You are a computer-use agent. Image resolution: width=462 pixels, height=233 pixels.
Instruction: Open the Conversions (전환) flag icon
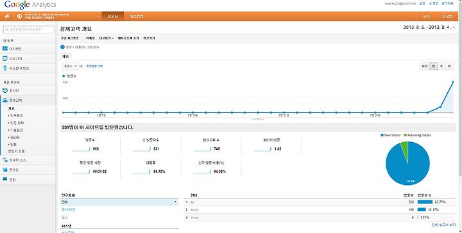(5, 179)
